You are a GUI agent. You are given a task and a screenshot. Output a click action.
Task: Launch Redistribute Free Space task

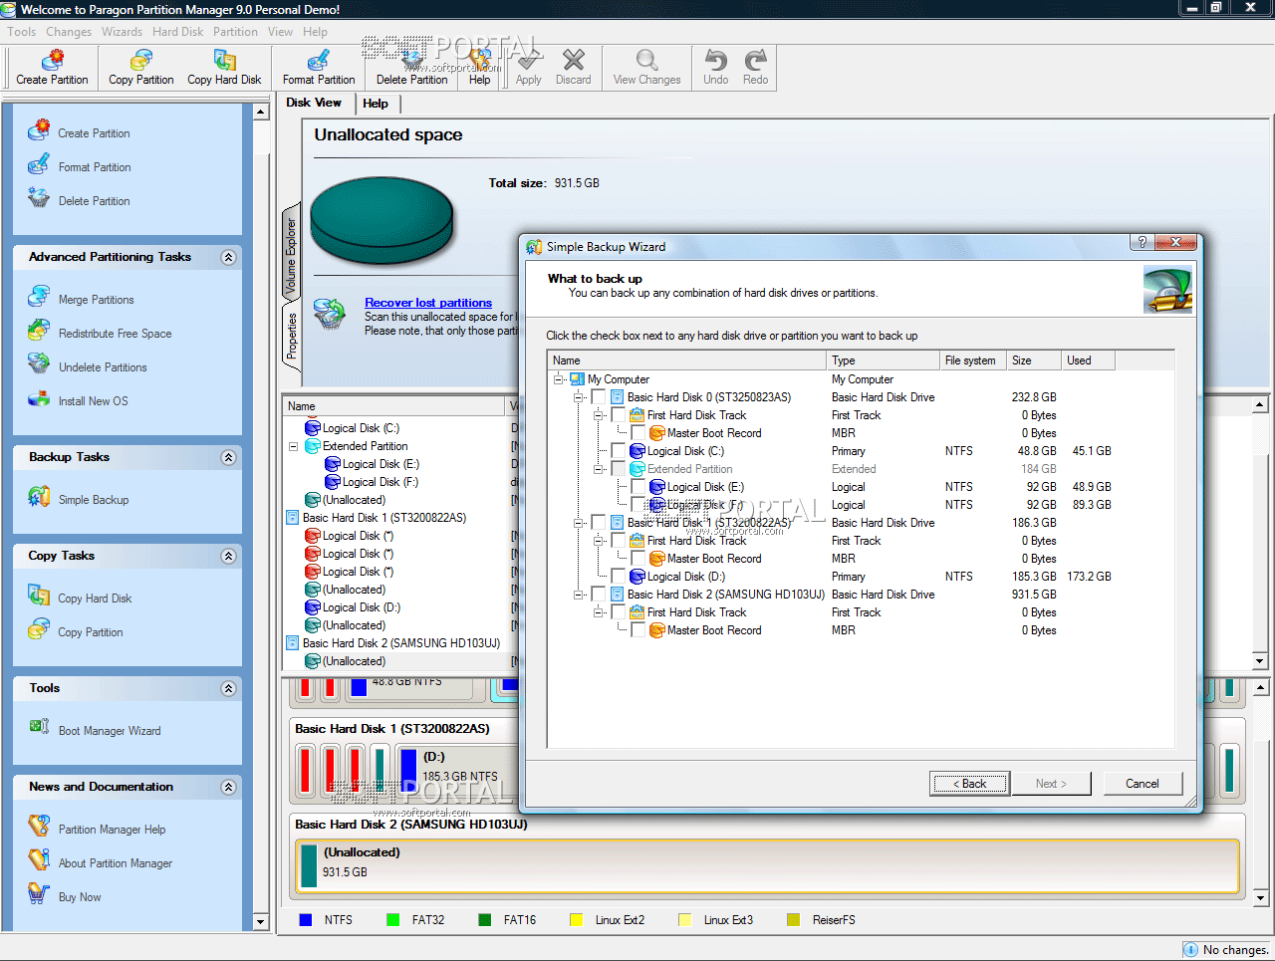(115, 334)
